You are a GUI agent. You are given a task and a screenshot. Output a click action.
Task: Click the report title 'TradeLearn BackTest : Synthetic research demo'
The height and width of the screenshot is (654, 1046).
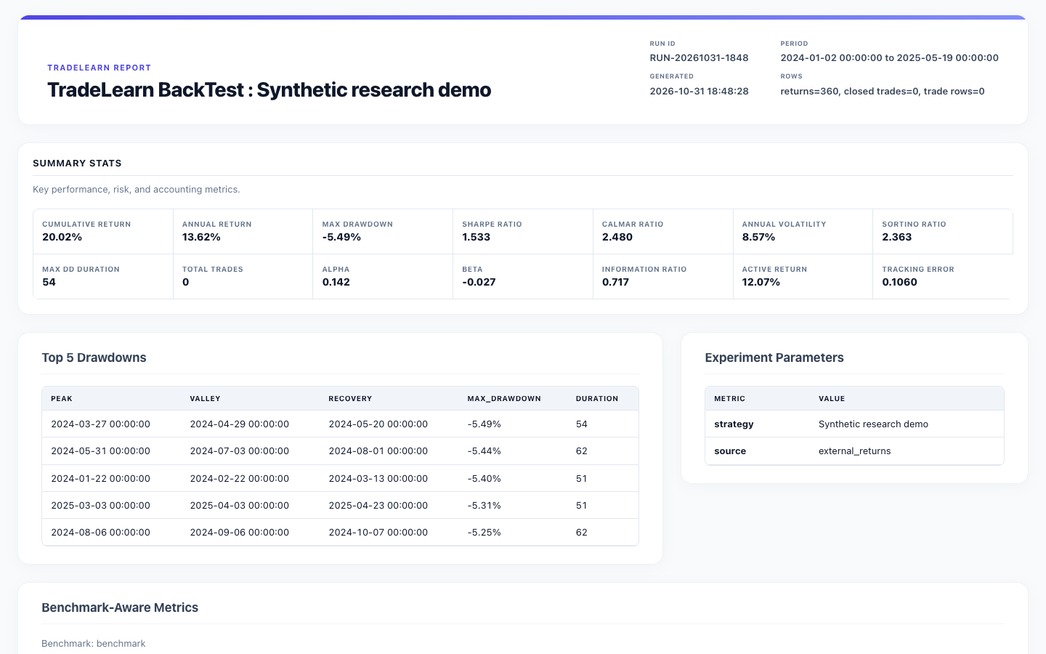click(x=269, y=90)
